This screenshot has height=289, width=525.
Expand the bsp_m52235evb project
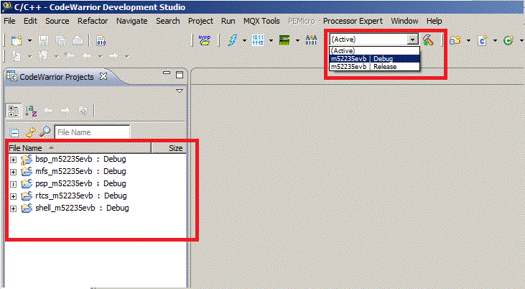(x=13, y=160)
